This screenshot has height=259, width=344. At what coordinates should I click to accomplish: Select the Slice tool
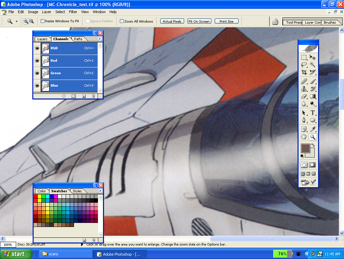point(313,72)
